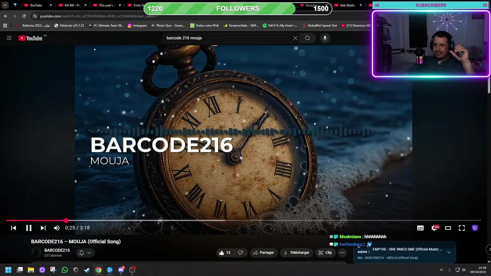
Task: Open the Snipping Tool taskbar icon
Action: pyautogui.click(x=53, y=270)
